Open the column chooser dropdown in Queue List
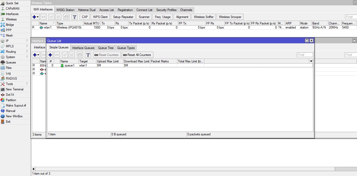The image size is (357, 176). click(311, 61)
